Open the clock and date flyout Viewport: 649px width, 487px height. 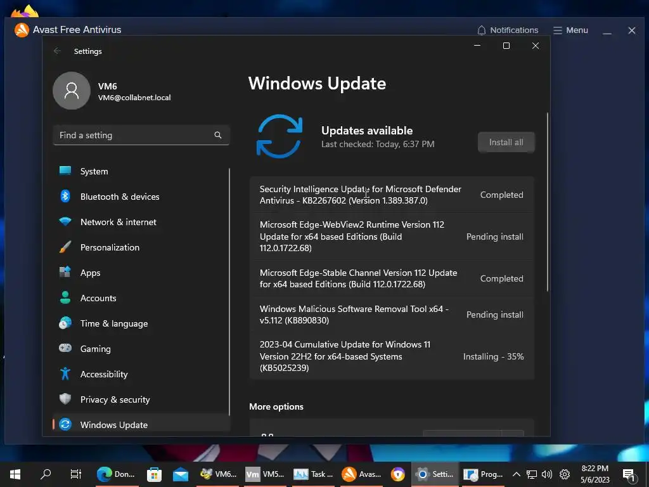point(594,474)
